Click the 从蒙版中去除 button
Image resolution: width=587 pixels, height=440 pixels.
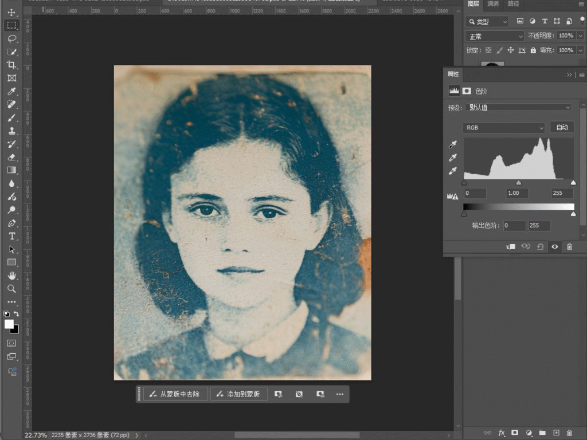175,394
